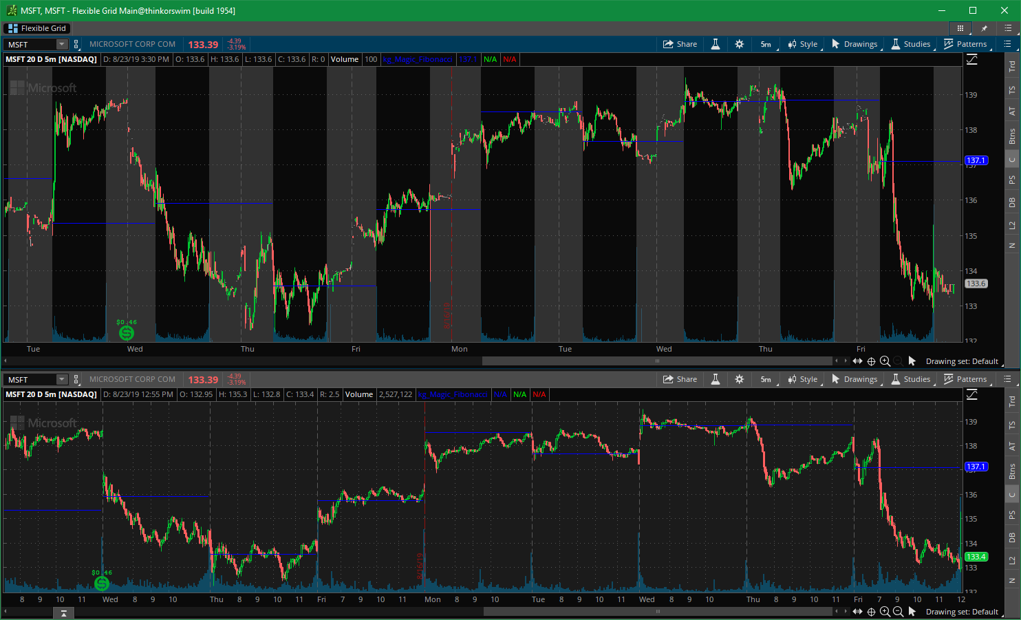Open the Drawings menu in the lower chart
This screenshot has height=620, width=1021.
tap(855, 379)
